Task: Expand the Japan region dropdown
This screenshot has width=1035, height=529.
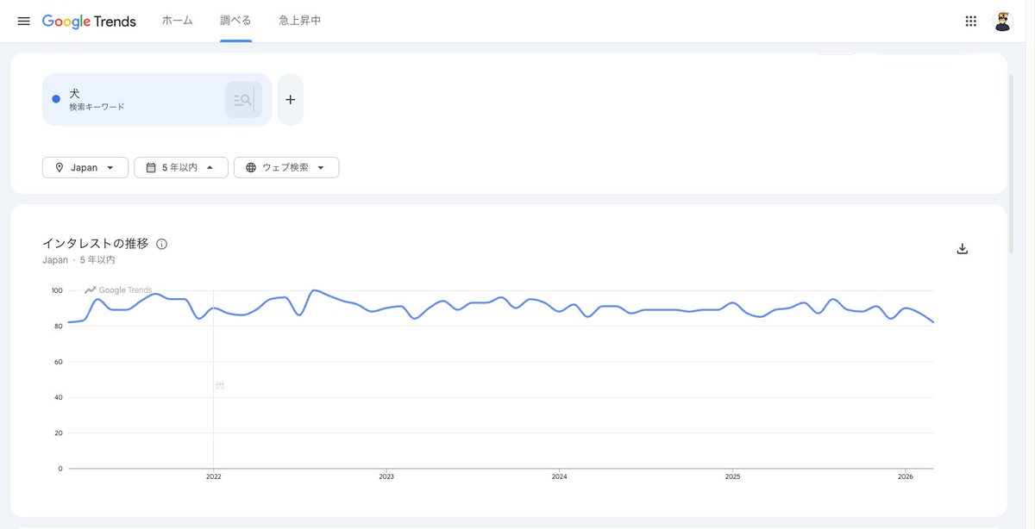Action: tap(85, 167)
